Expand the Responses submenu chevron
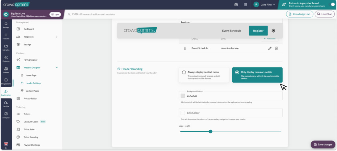Image resolution: width=337 pixels, height=151 pixels. tap(57, 37)
